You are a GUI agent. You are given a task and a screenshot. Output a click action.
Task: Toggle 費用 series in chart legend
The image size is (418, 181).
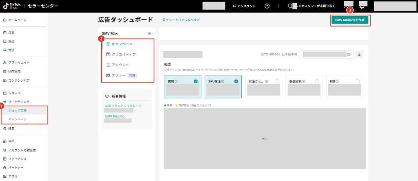[x=169, y=105]
